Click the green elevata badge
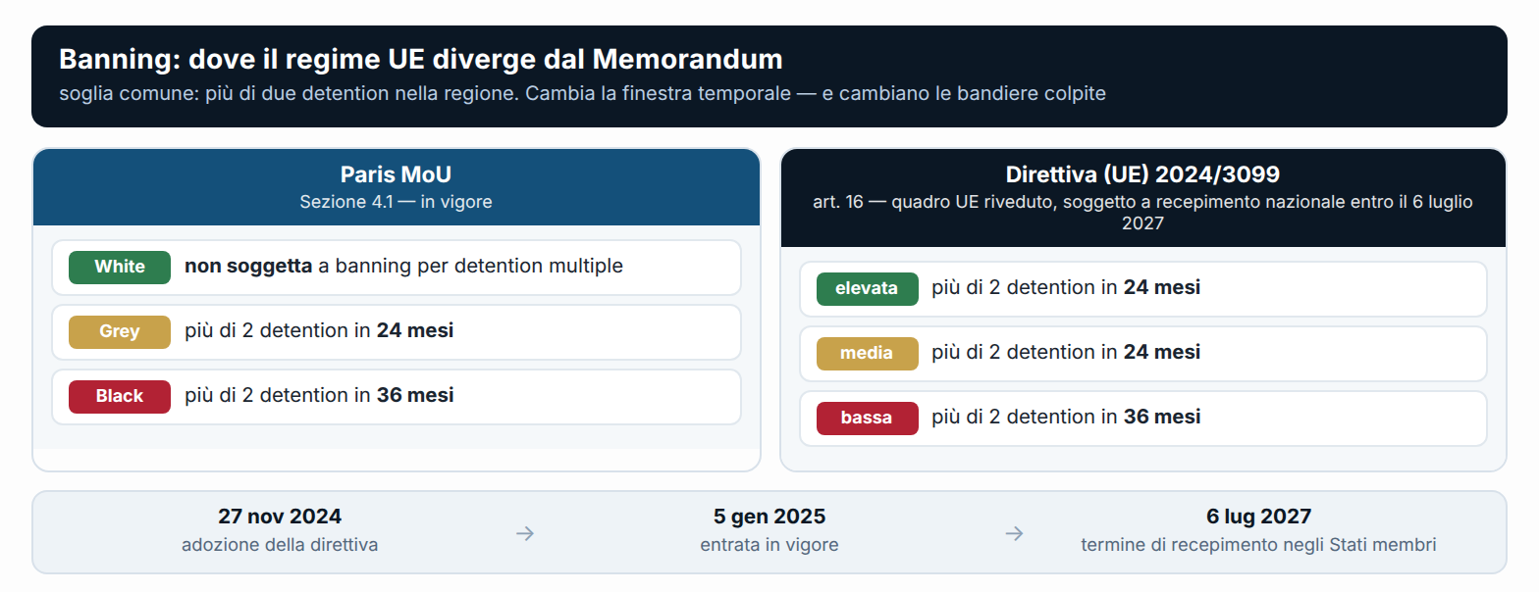This screenshot has height=592, width=1539. [x=867, y=288]
